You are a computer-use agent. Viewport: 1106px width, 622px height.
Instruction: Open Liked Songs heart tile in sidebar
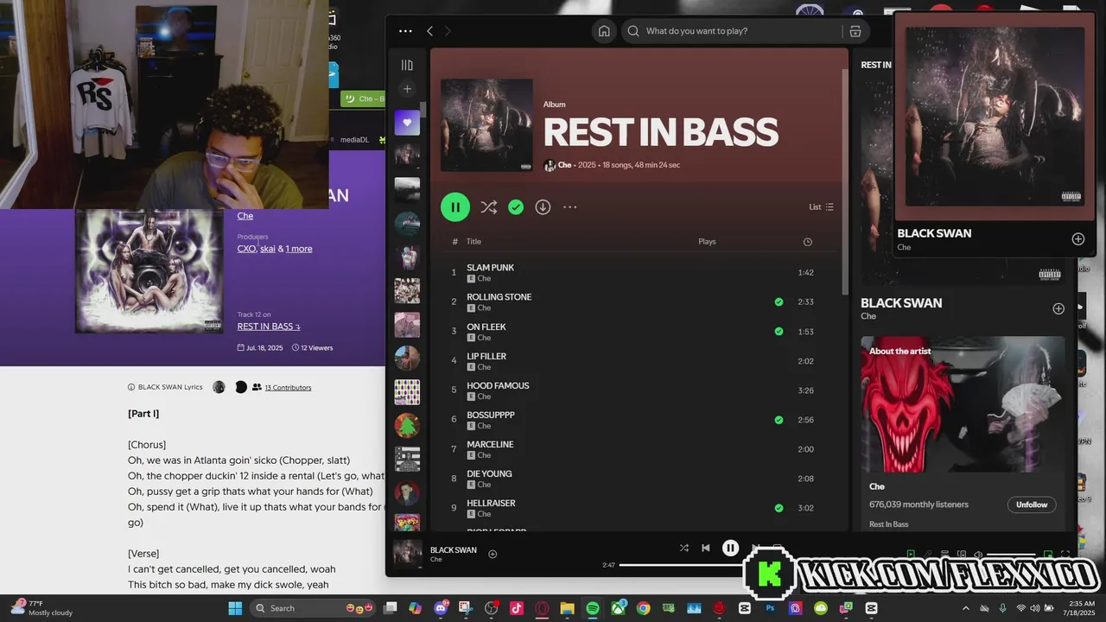pos(407,123)
